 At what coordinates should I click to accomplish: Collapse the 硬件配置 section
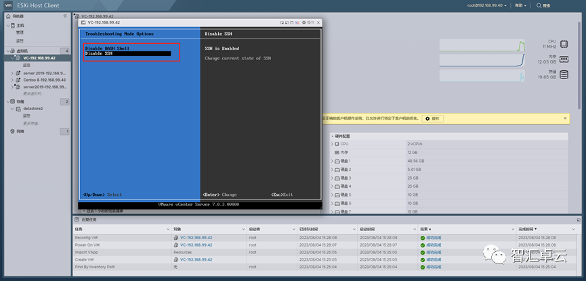[332, 136]
